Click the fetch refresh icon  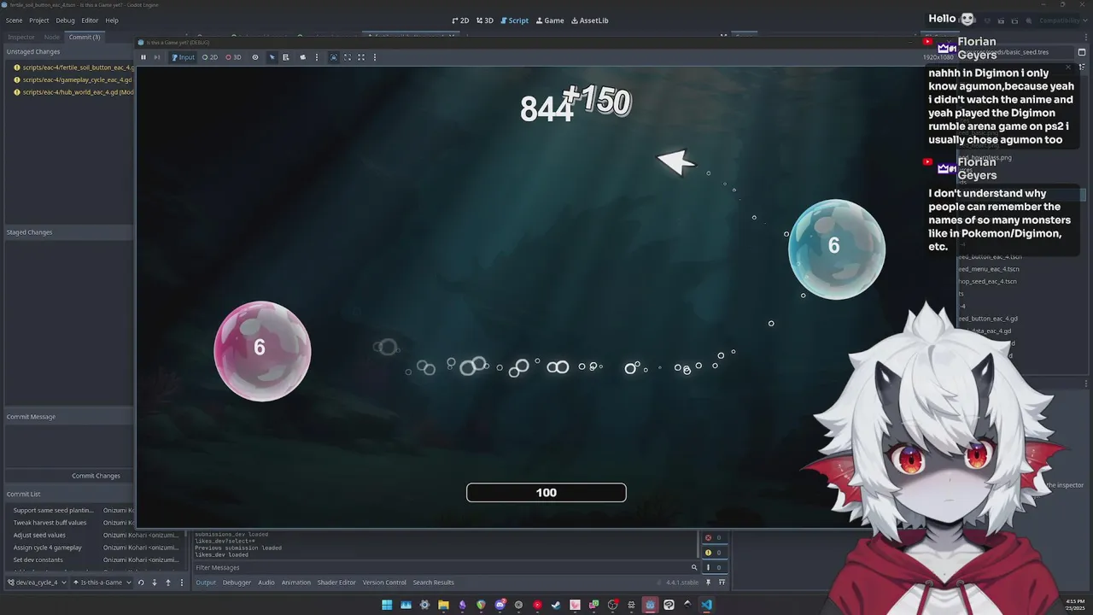(x=141, y=583)
